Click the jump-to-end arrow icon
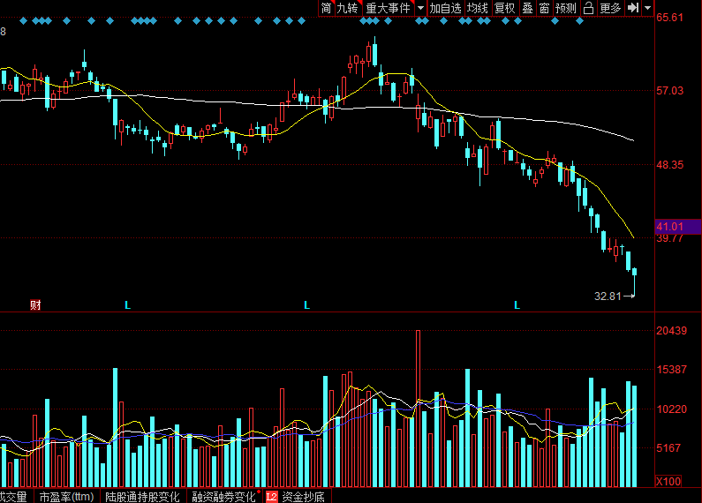This screenshot has width=702, height=503. coord(632,8)
